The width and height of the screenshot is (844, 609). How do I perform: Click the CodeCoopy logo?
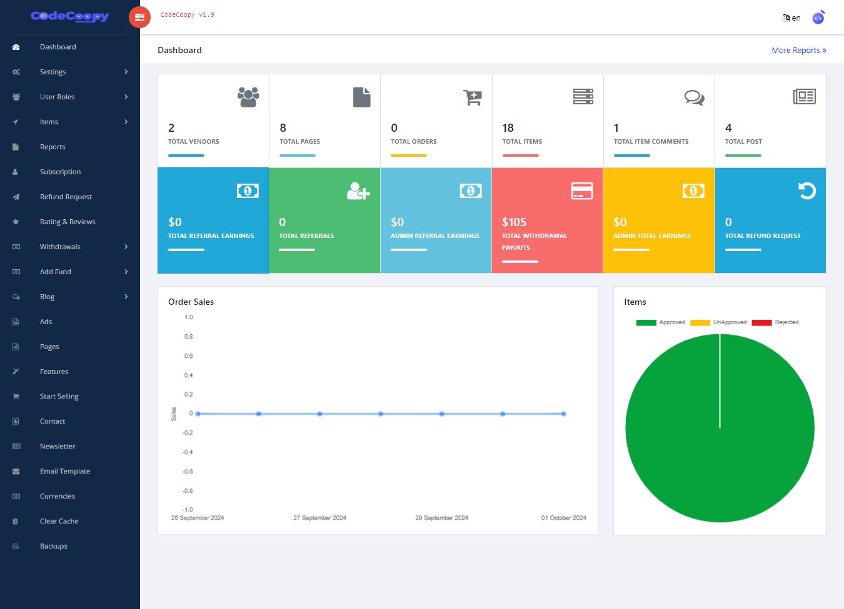(x=70, y=16)
